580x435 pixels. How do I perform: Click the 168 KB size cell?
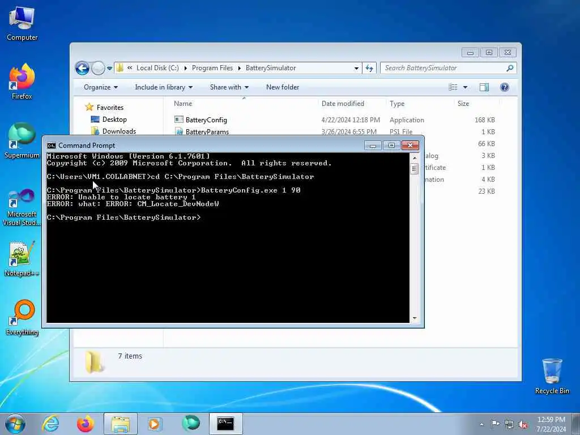click(485, 120)
